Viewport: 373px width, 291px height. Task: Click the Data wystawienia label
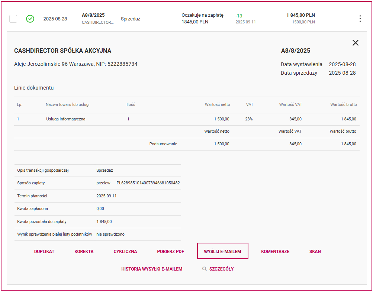click(301, 64)
